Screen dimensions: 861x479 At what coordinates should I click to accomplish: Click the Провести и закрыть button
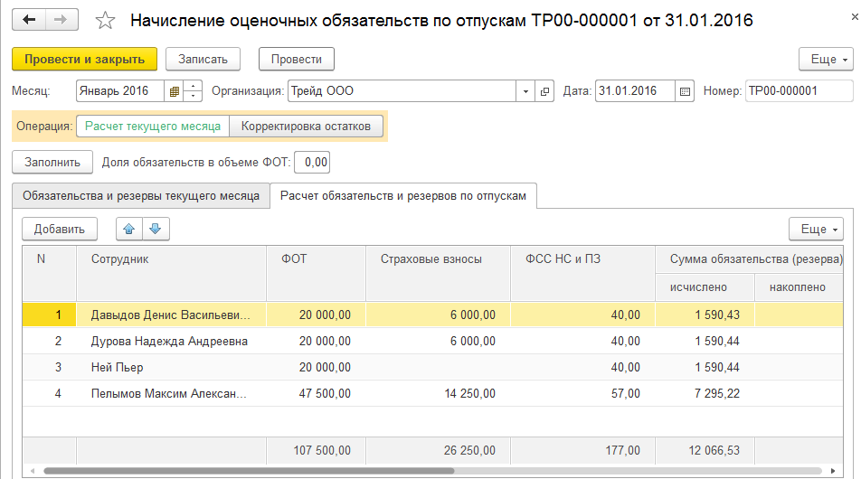pyautogui.click(x=85, y=59)
